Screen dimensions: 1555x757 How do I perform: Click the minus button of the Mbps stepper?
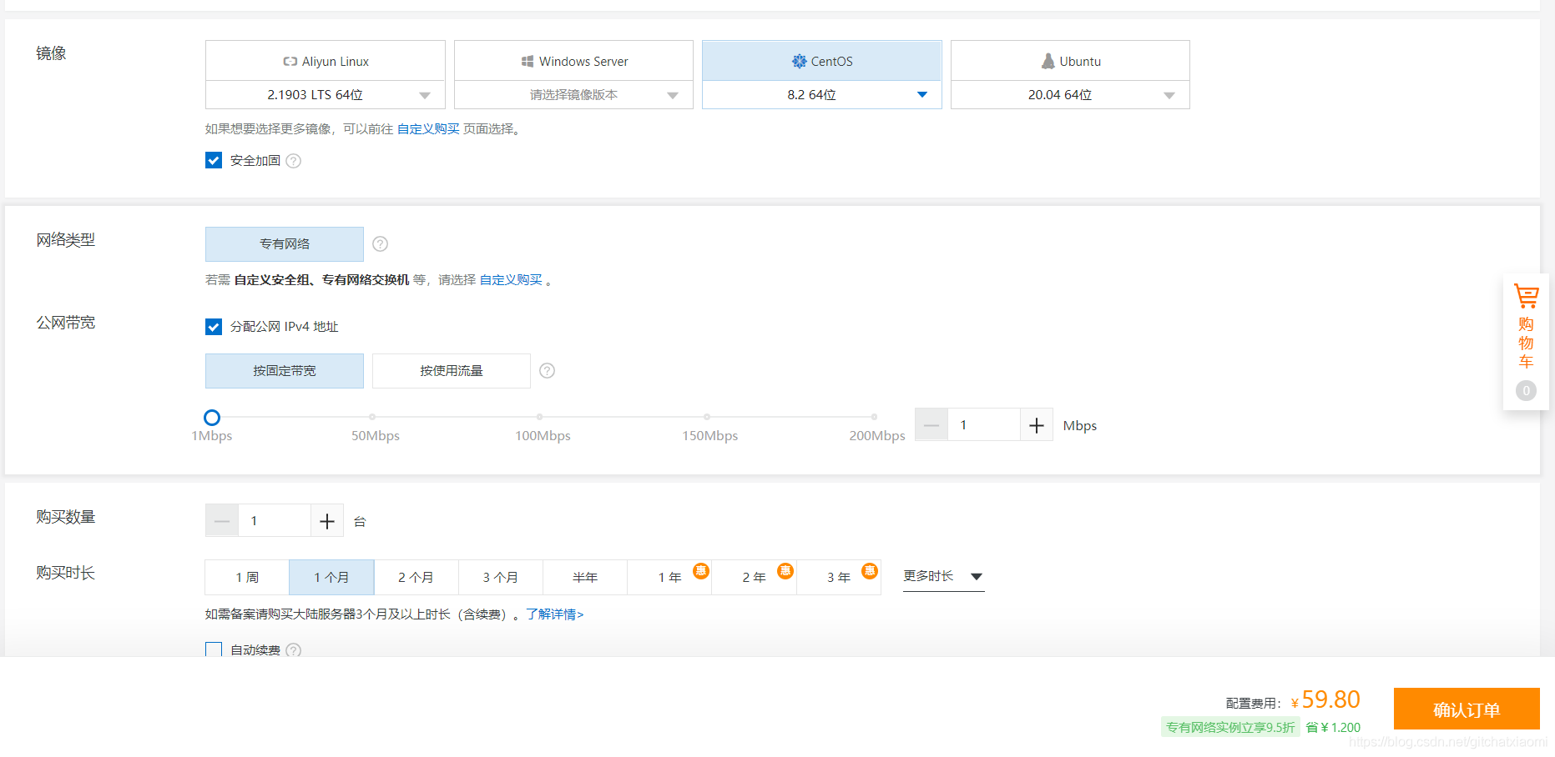pyautogui.click(x=931, y=425)
